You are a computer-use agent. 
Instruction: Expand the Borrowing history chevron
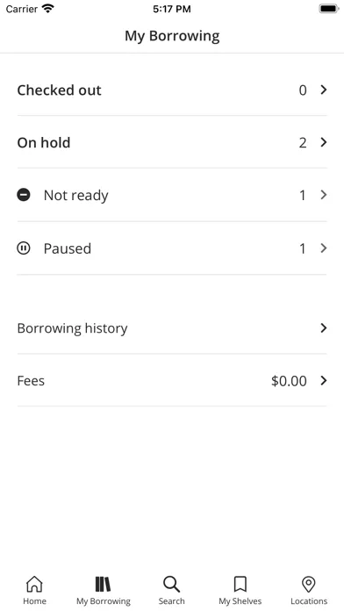click(x=323, y=328)
